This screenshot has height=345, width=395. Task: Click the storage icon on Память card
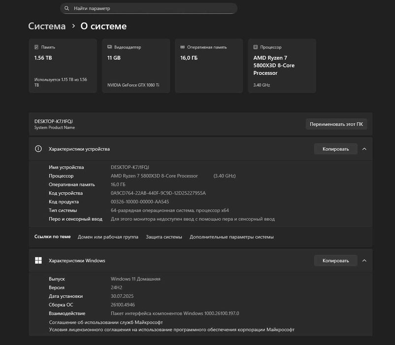pyautogui.click(x=36, y=47)
